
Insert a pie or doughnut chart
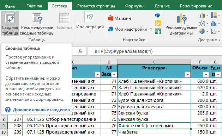[202, 31]
